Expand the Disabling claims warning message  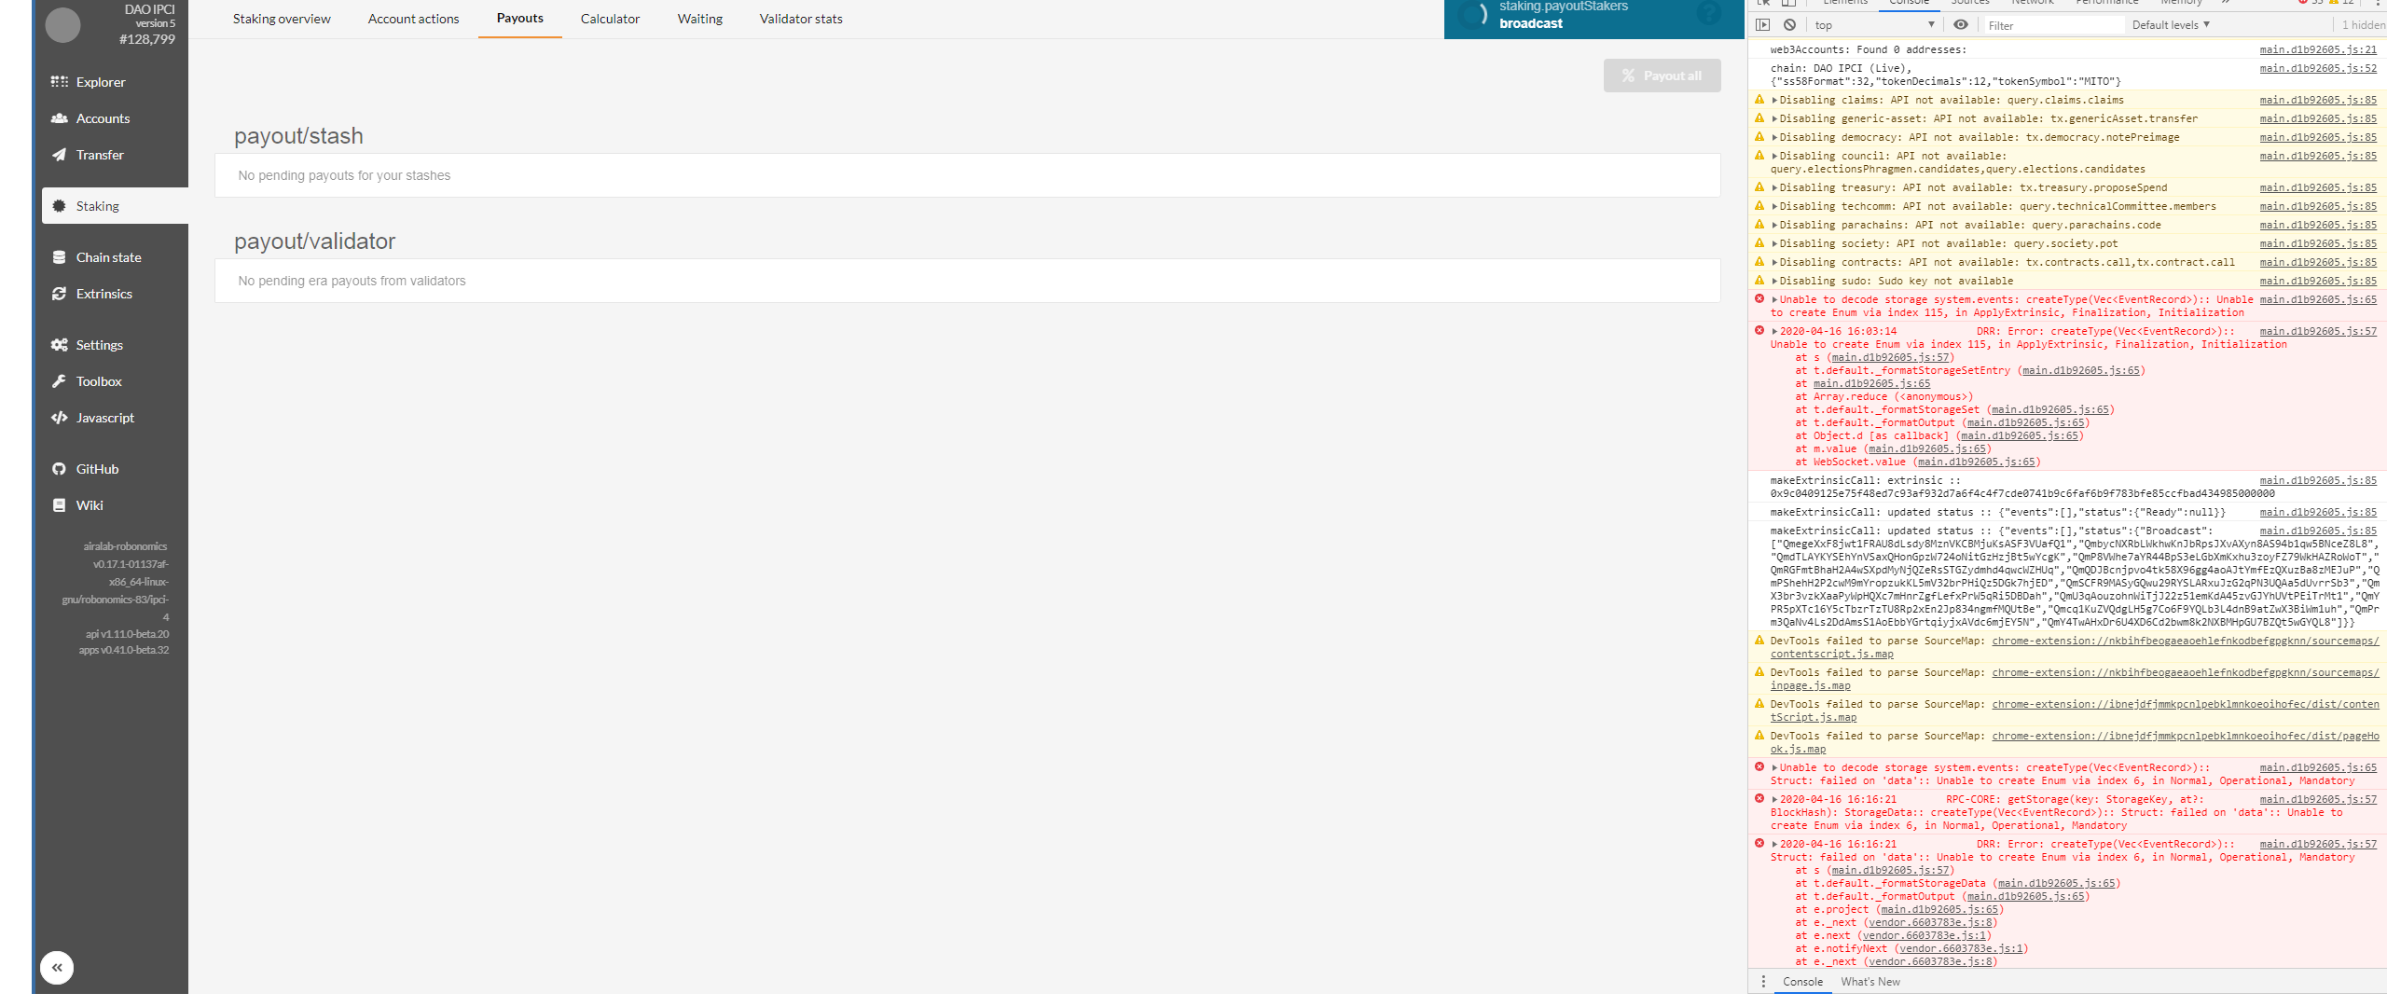tap(1774, 101)
